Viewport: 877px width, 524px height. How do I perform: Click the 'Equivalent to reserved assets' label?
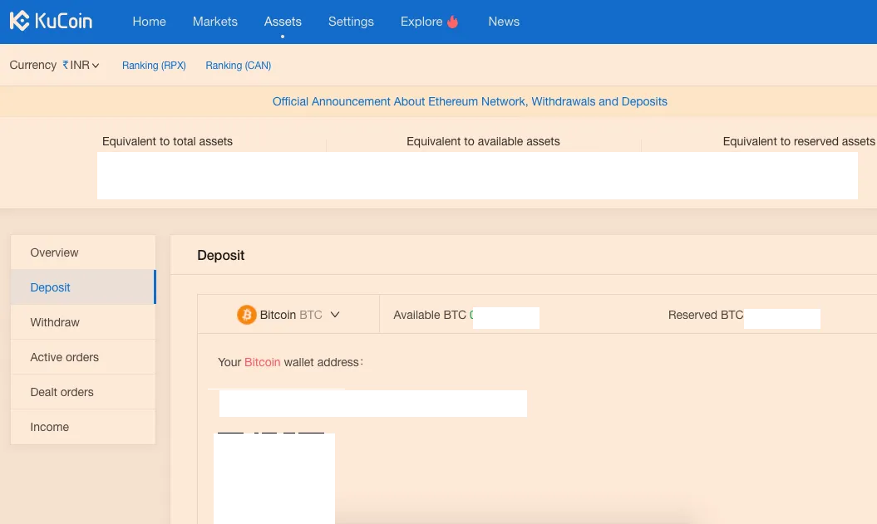click(x=799, y=141)
